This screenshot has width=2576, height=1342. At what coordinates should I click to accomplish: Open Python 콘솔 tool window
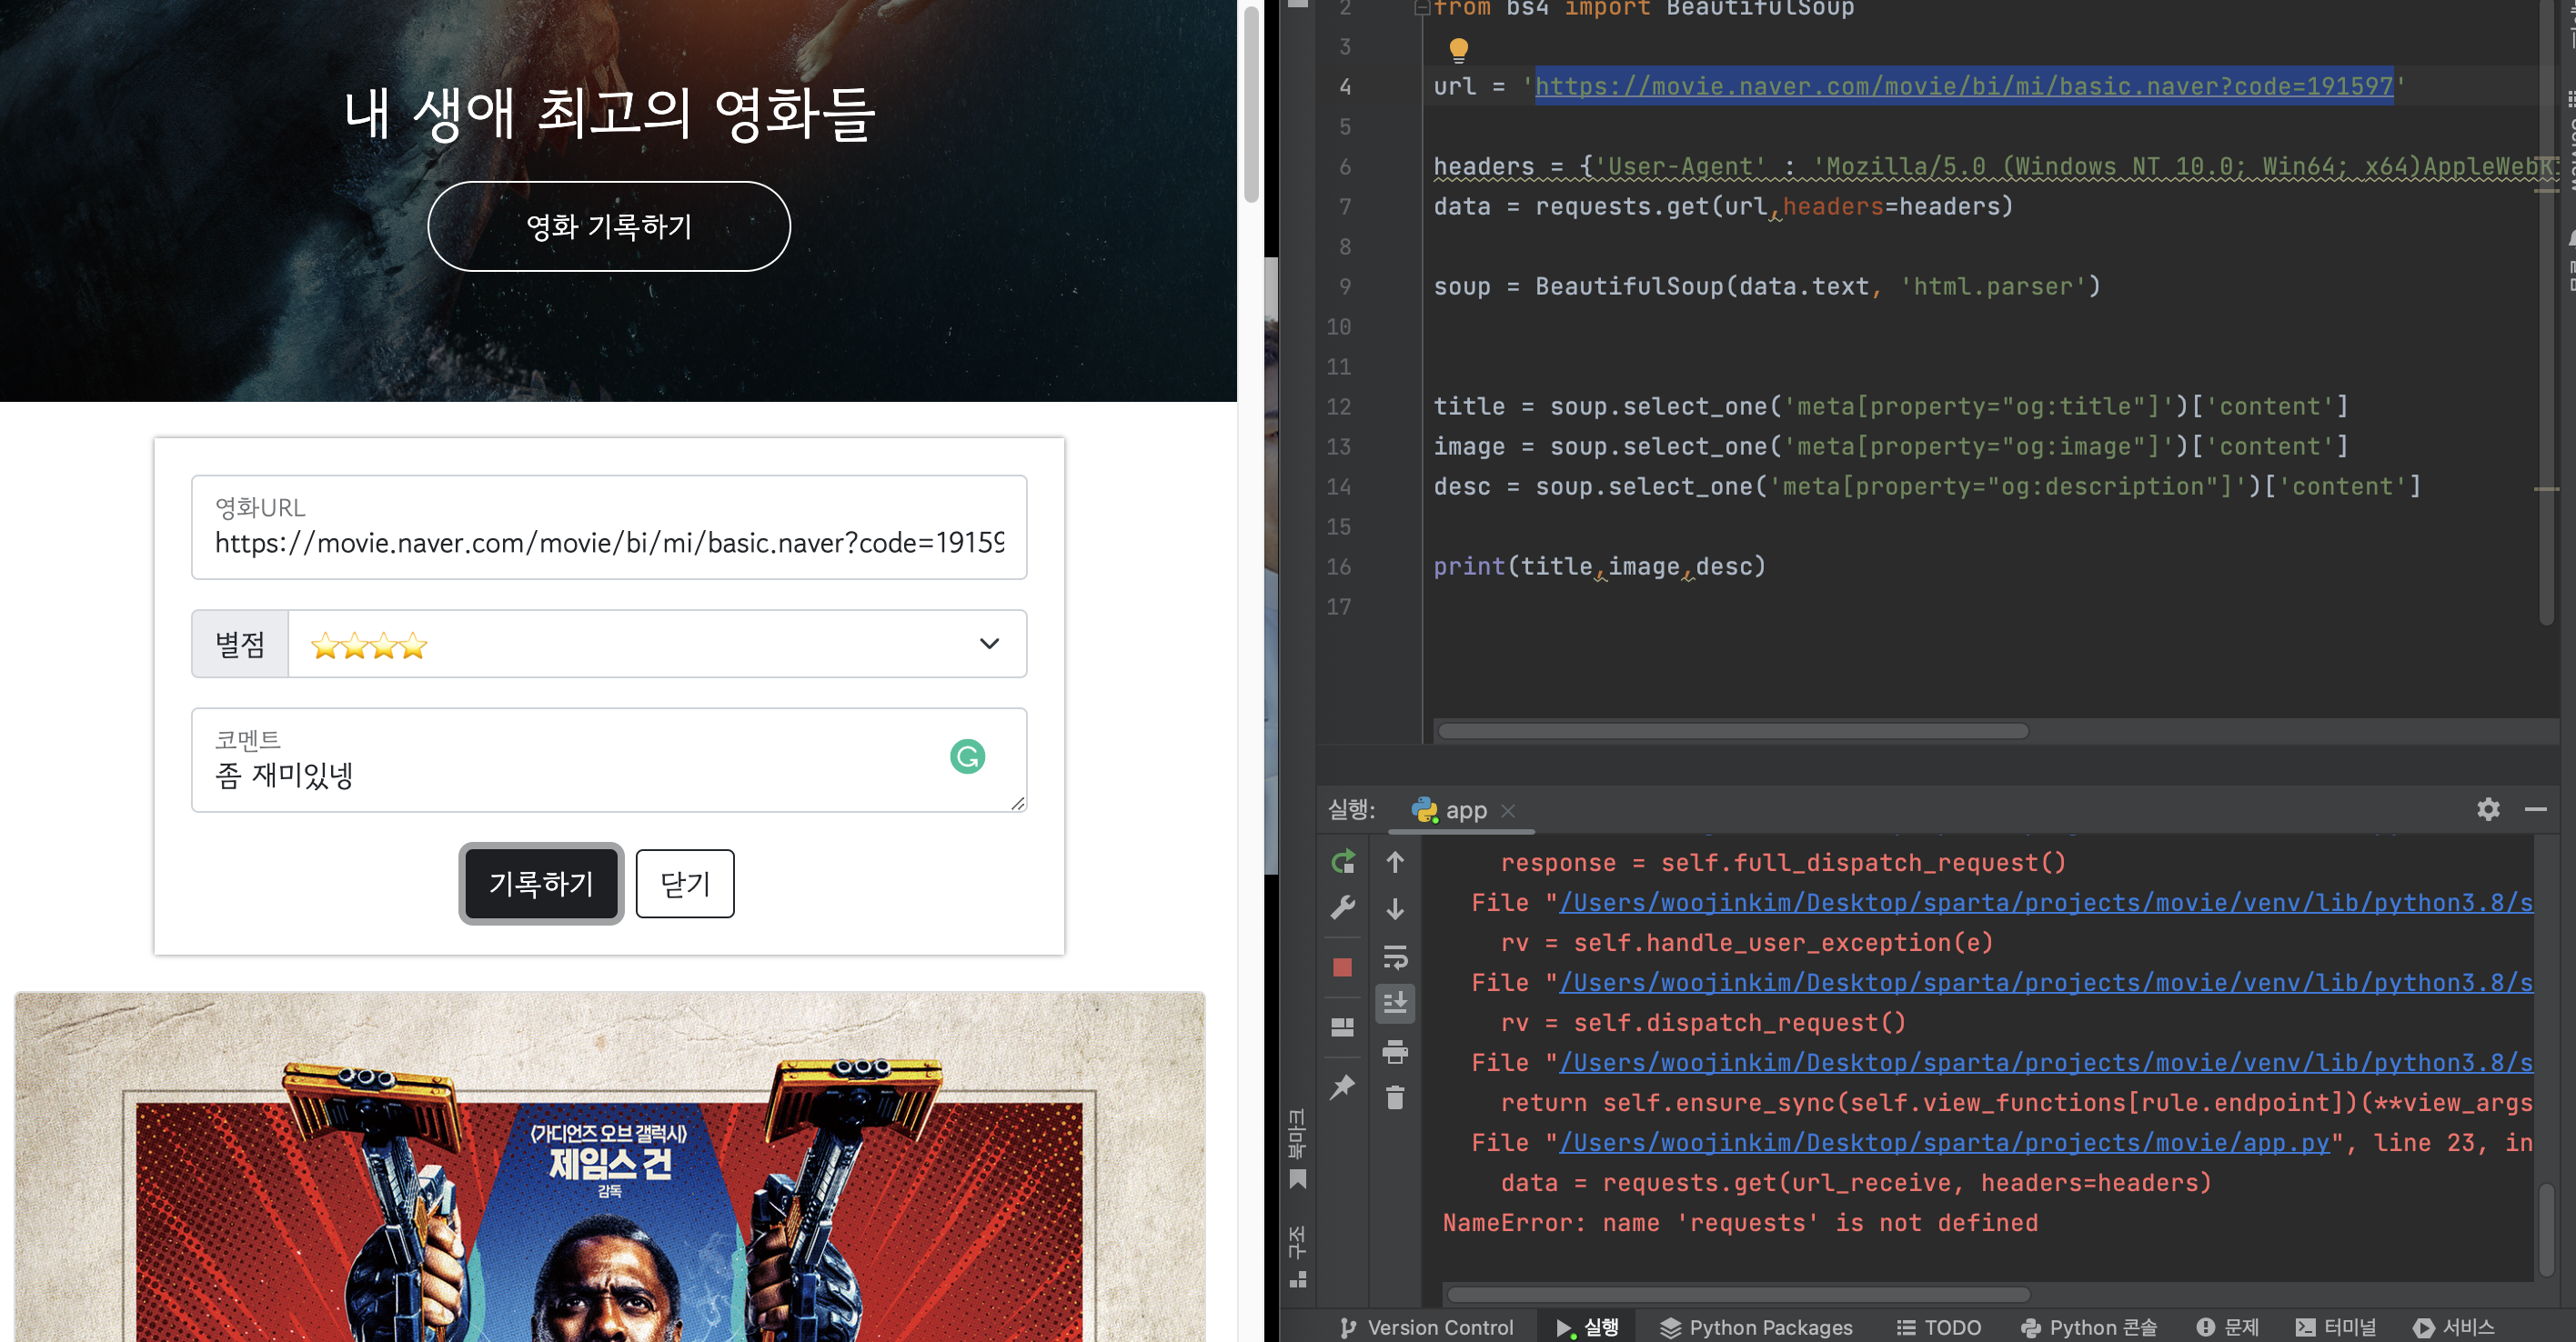2089,1327
